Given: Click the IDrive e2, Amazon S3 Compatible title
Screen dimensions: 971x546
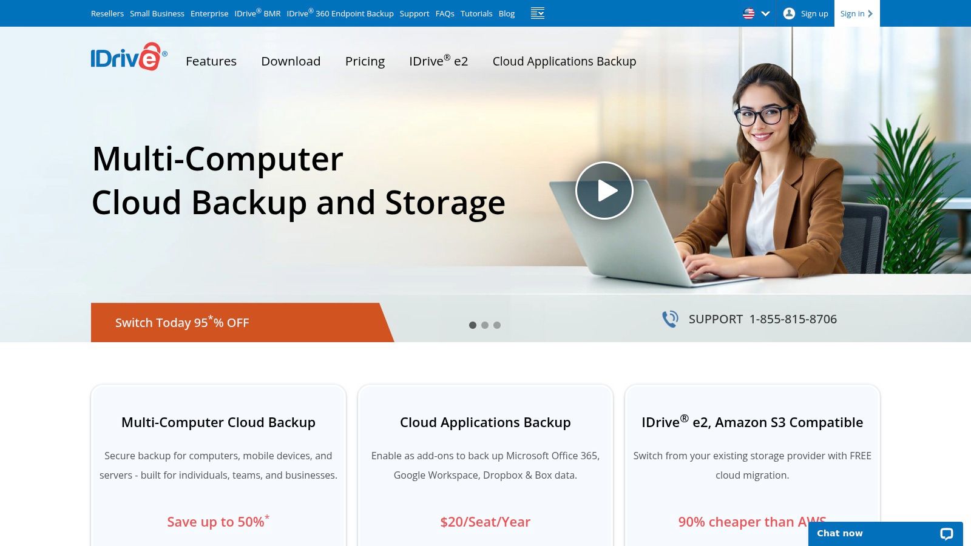Looking at the screenshot, I should pos(753,422).
